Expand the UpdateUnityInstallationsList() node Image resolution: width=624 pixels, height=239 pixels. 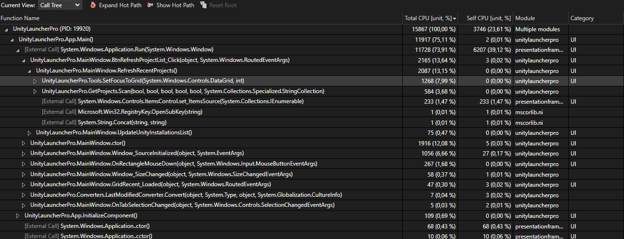click(x=29, y=132)
